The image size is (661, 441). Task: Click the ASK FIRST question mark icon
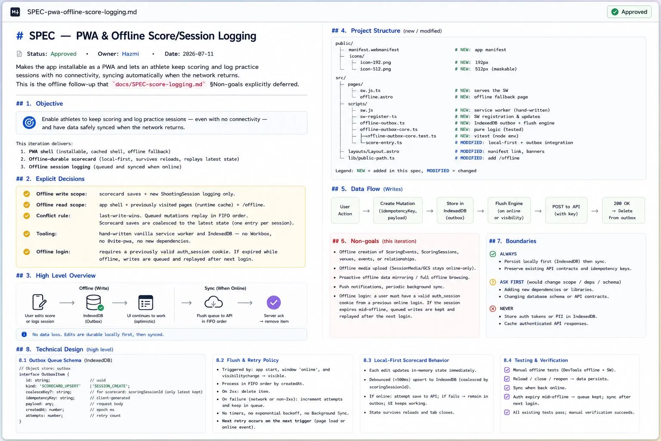click(493, 282)
